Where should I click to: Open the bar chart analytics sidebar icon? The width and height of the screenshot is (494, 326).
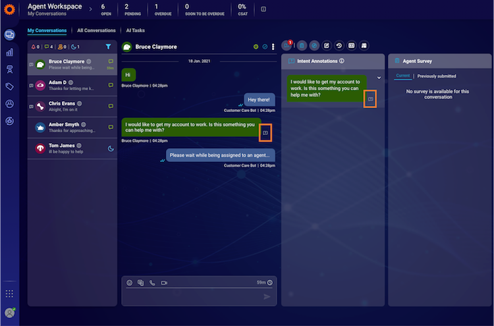tap(9, 52)
